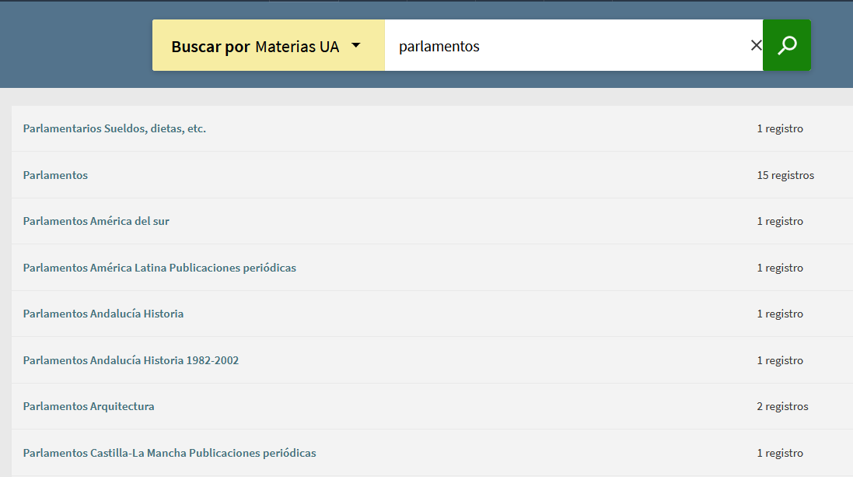Click 1 registro beside América Latina Publicaciones periódicas
Image resolution: width=853 pixels, height=477 pixels.
point(780,268)
